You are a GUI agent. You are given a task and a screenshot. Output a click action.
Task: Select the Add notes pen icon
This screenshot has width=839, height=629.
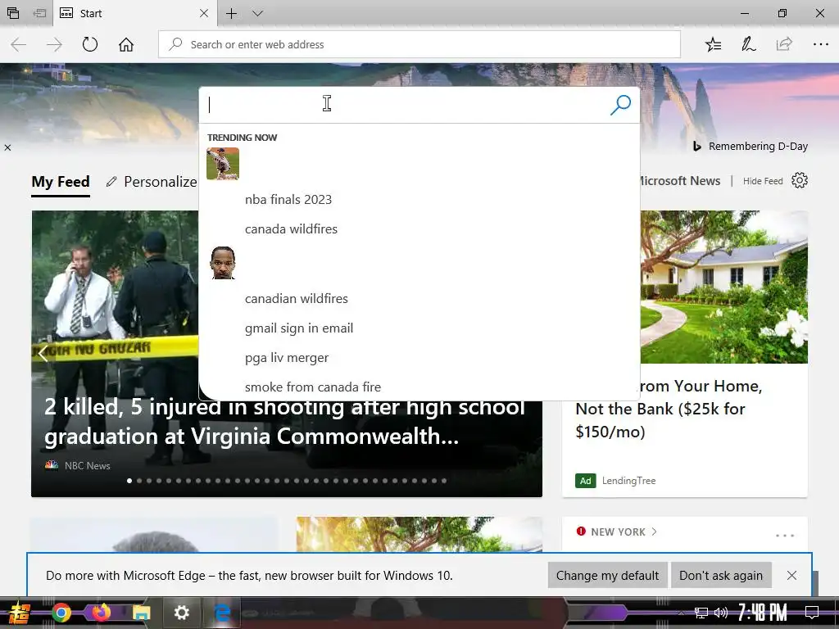point(749,44)
